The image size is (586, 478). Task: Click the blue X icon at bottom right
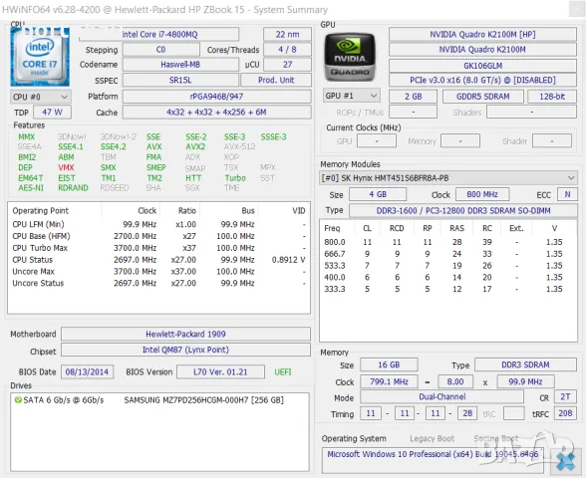tap(566, 462)
